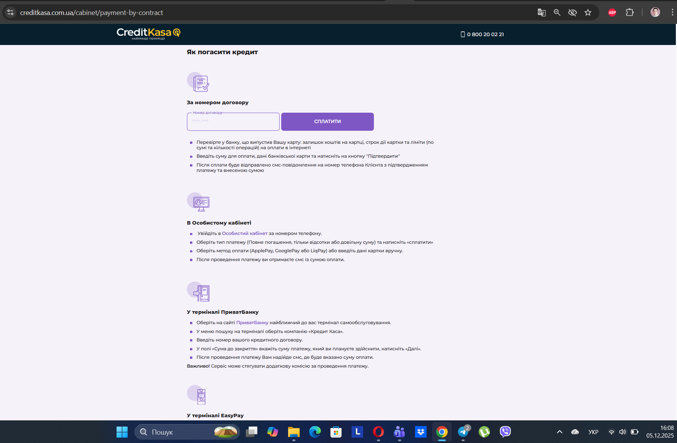
Task: Open Microsoft Teams from the taskbar
Action: (400, 432)
